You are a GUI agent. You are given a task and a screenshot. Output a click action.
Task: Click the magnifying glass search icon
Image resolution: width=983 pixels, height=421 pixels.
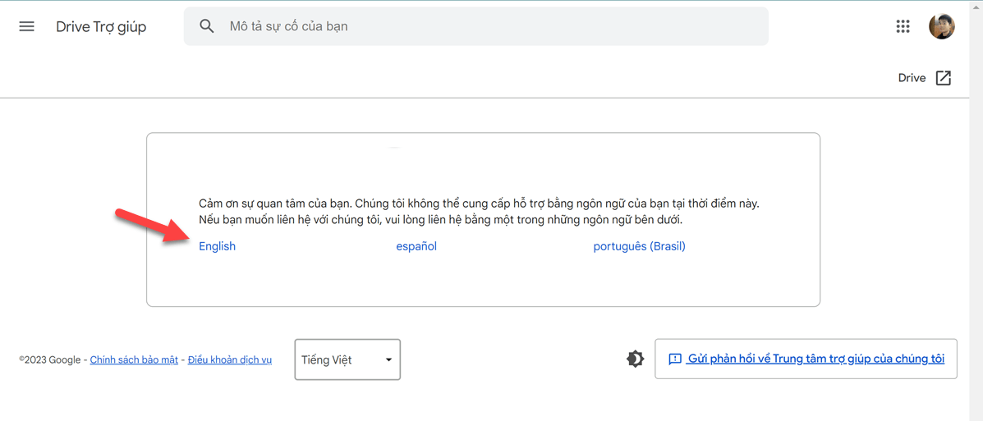[x=207, y=26]
